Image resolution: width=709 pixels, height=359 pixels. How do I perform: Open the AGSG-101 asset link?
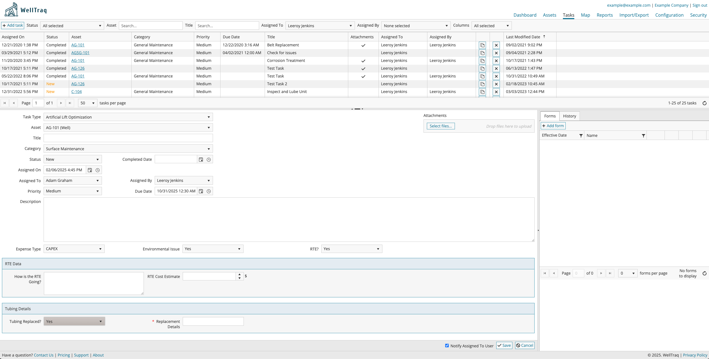pos(80,53)
